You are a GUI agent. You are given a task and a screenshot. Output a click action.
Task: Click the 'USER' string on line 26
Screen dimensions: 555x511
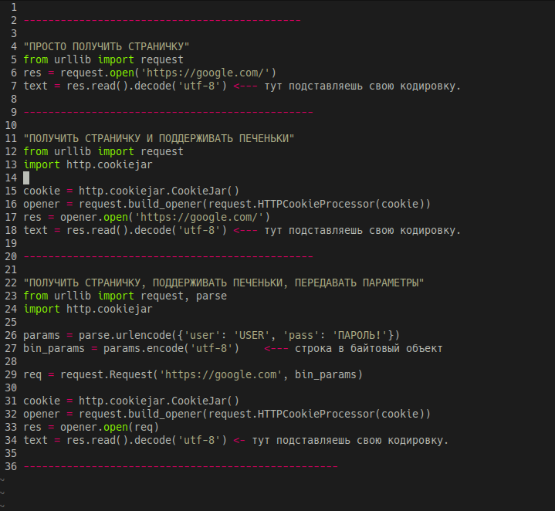[252, 336]
